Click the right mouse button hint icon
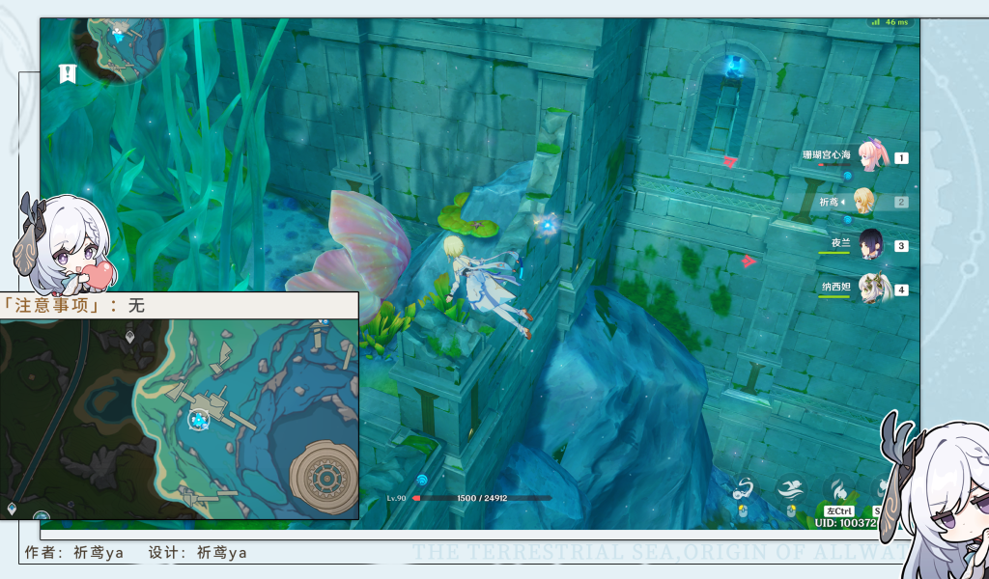 (791, 510)
